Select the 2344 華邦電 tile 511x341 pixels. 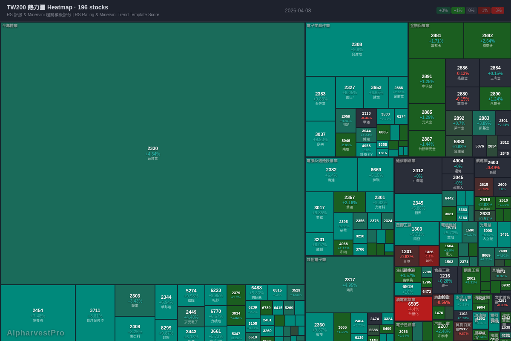click(166, 302)
